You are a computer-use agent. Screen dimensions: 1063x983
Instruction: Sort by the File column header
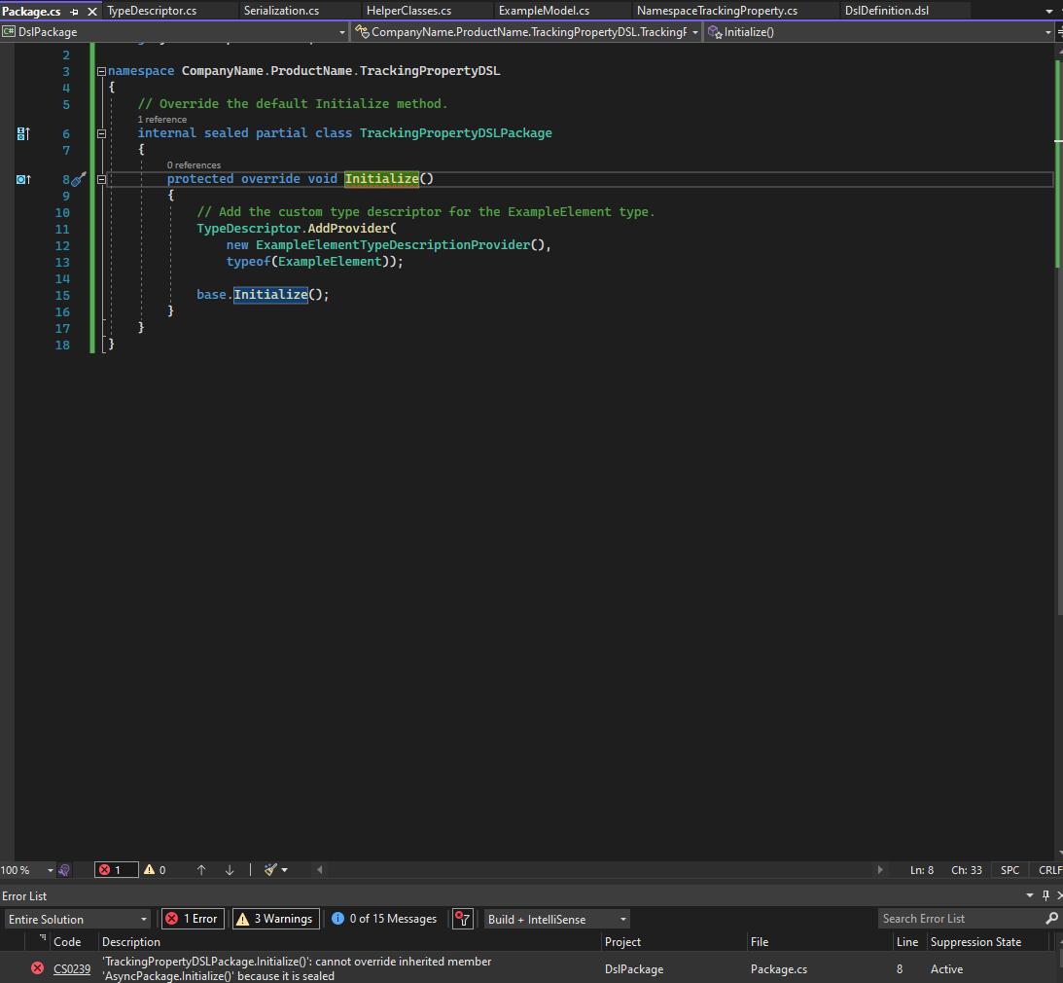(x=760, y=941)
